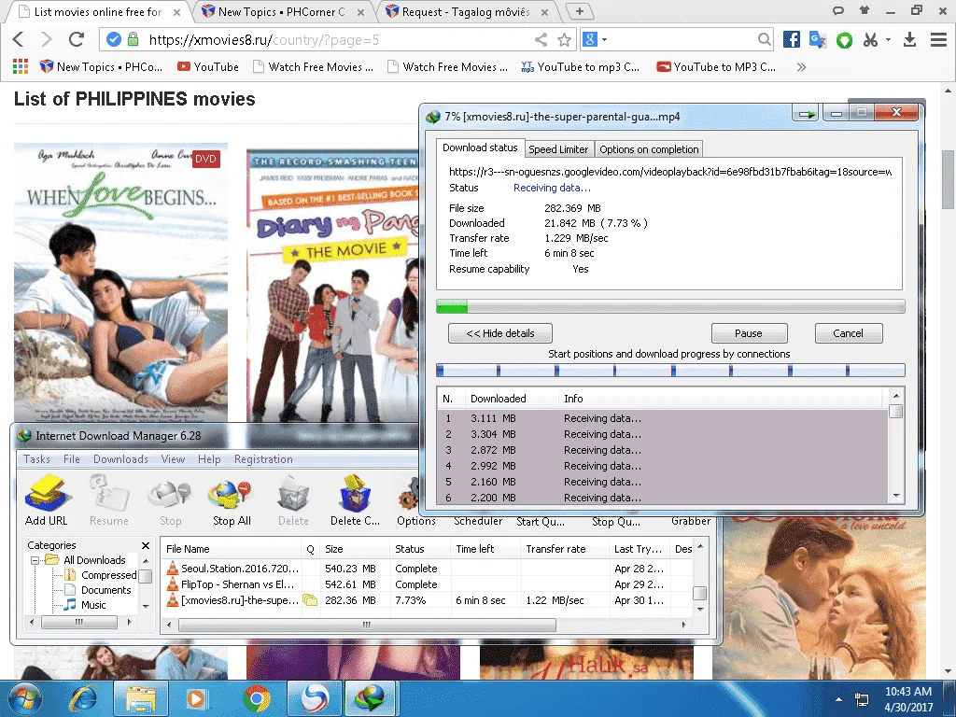Switch to the Speed Limiter tab
The height and width of the screenshot is (717, 956).
pyautogui.click(x=558, y=149)
